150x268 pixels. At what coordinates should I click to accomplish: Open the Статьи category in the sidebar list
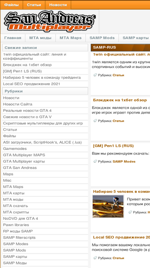coord(10,129)
